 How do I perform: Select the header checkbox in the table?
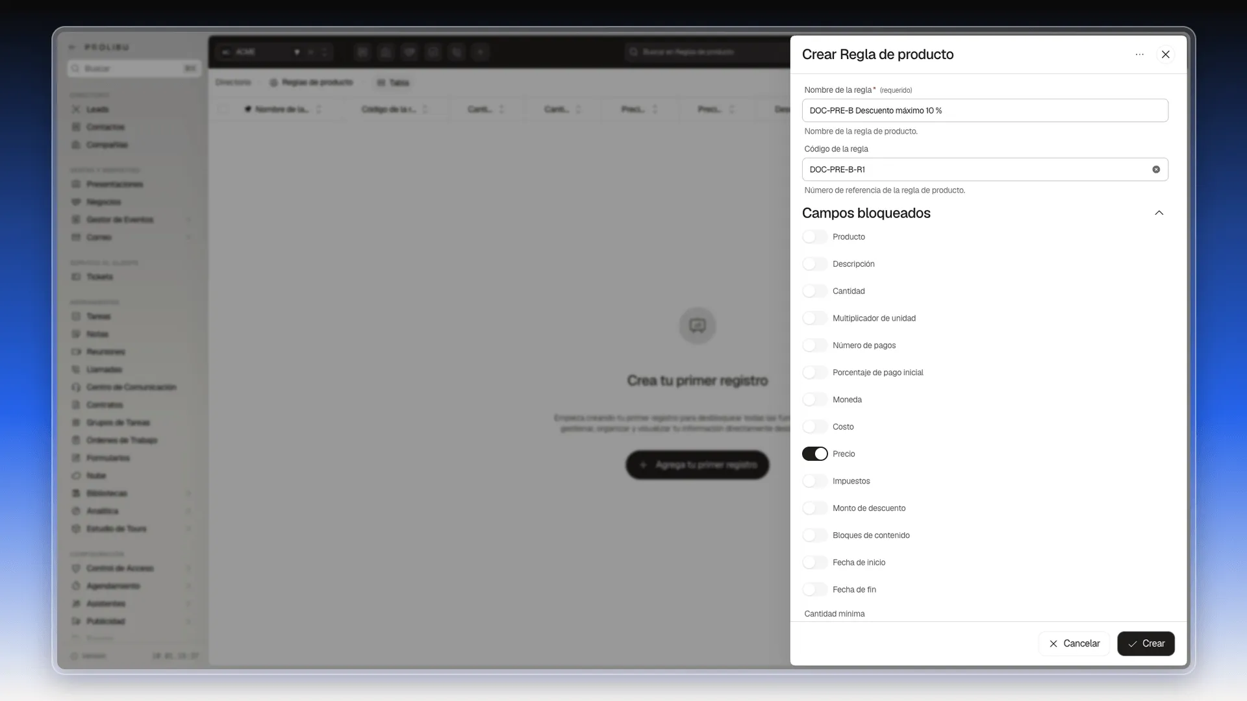tap(223, 109)
